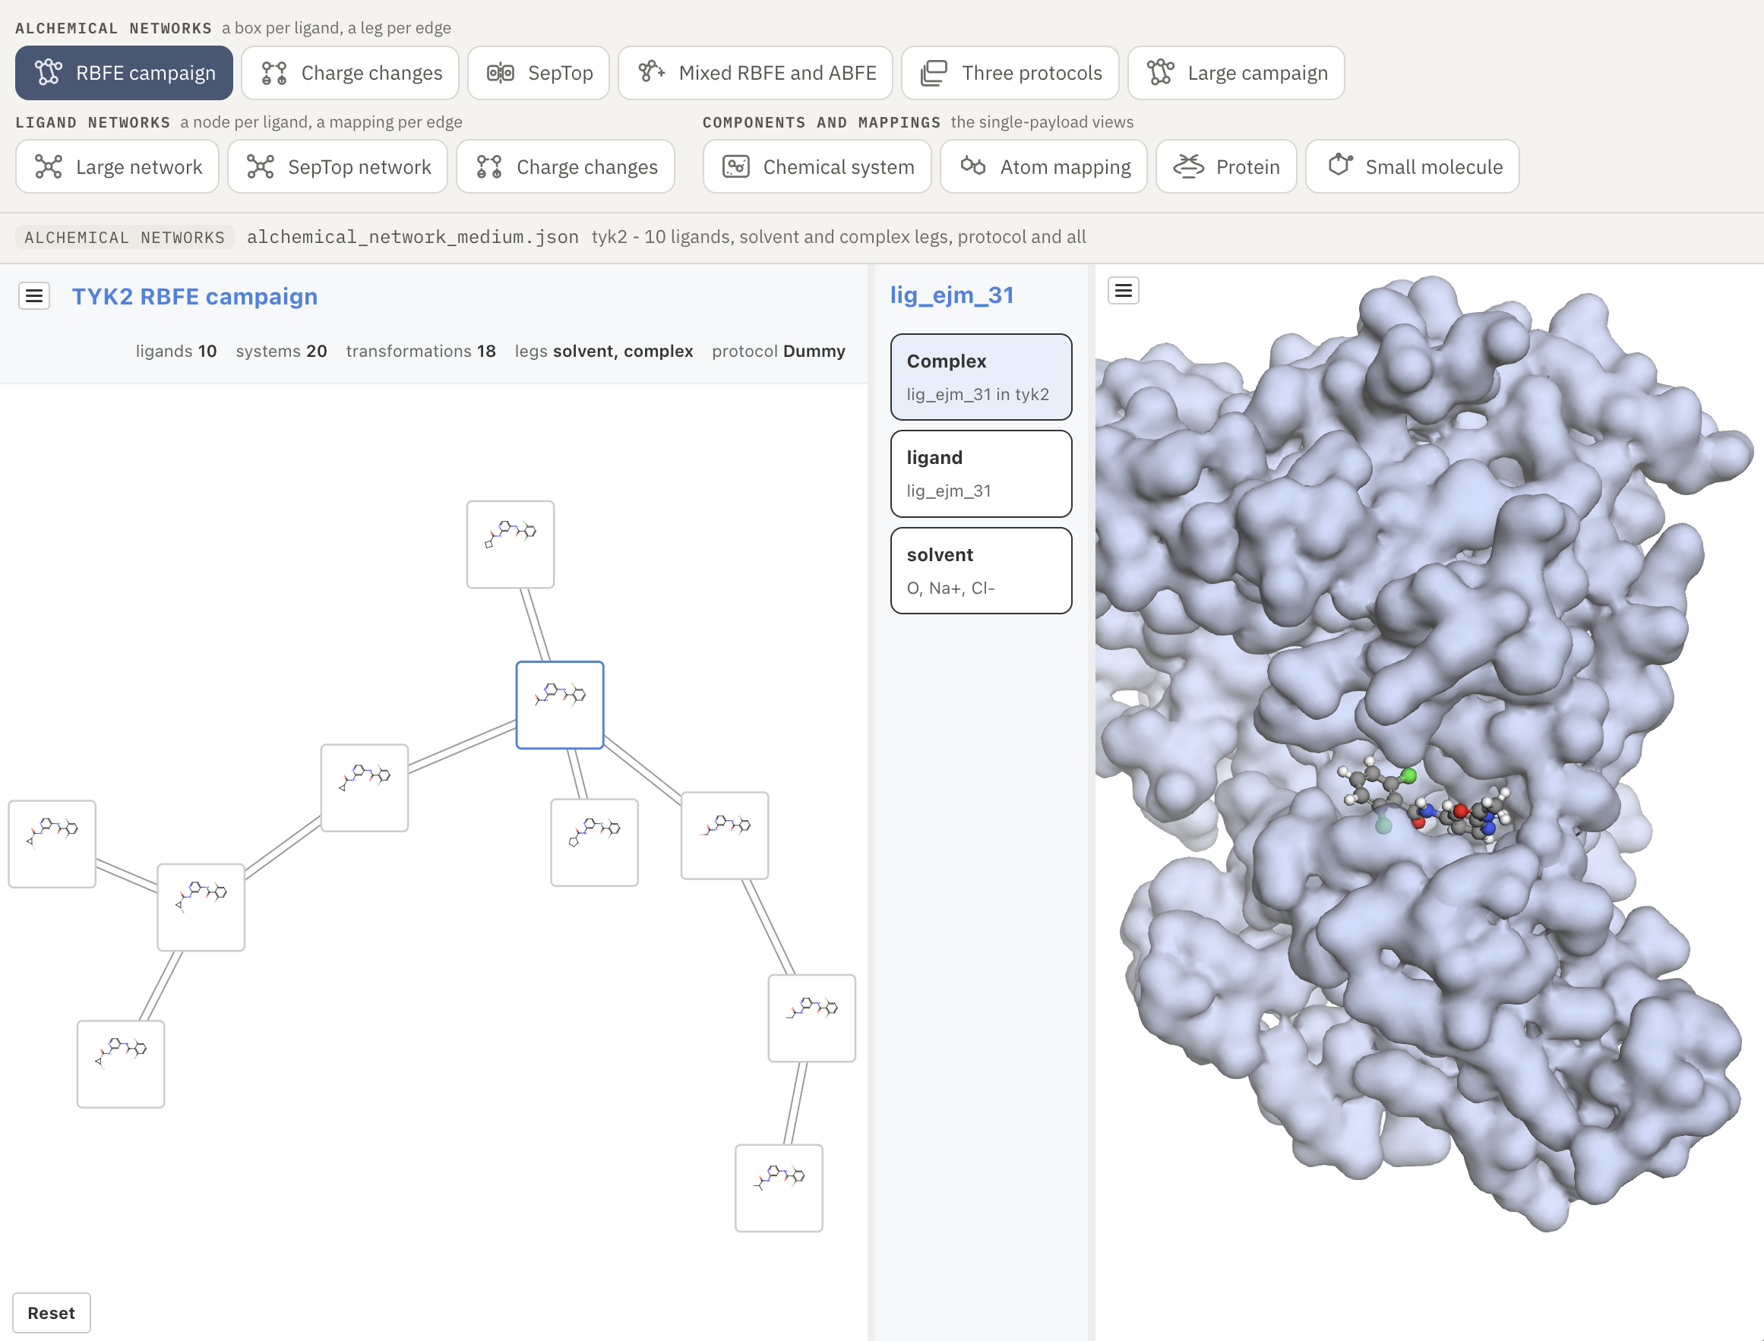
Task: Choose the SepTop alchemical example icon
Action: tap(500, 73)
